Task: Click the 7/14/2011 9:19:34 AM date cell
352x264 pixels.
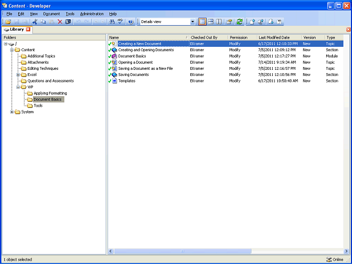Action: point(277,62)
